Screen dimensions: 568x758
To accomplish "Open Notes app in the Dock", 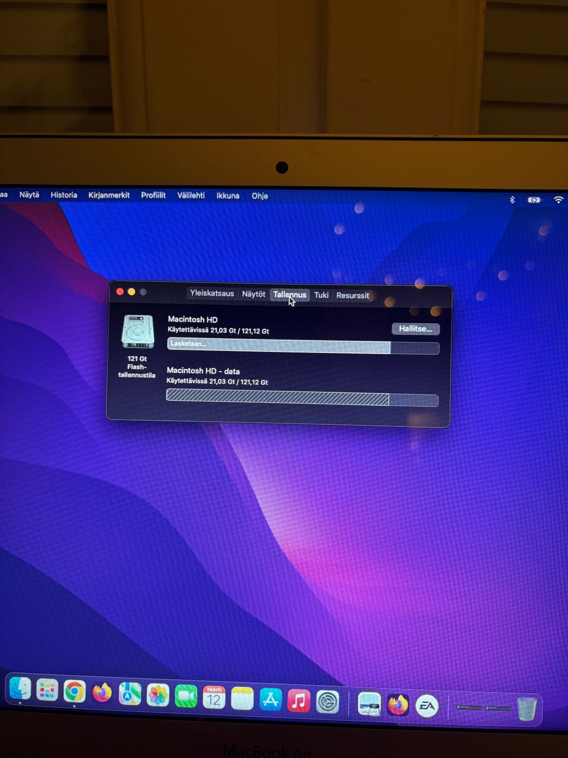I will click(x=242, y=699).
